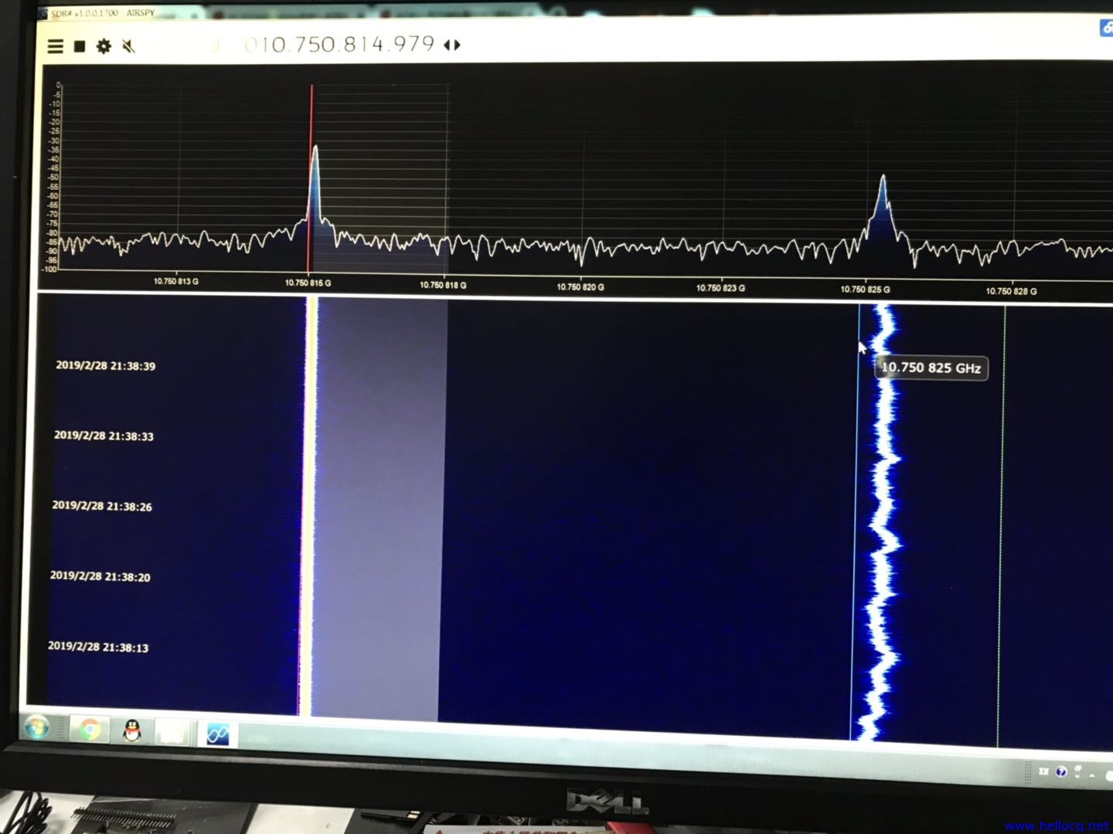Click the 10.750 823 G axis label
Image resolution: width=1113 pixels, height=834 pixels.
click(x=720, y=288)
